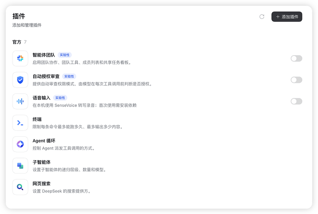Click the 实验性 badge beside 智能体团队
Screen dimensions: 318x214
(65, 55)
